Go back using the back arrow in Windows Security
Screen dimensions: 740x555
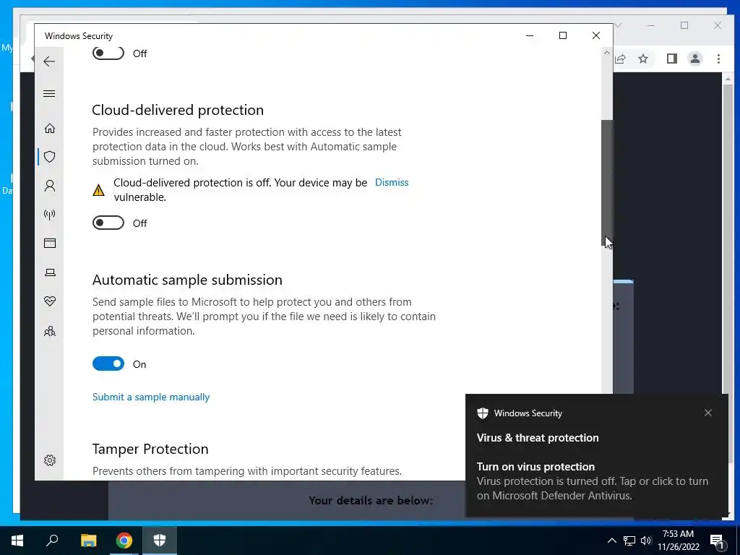pyautogui.click(x=49, y=61)
